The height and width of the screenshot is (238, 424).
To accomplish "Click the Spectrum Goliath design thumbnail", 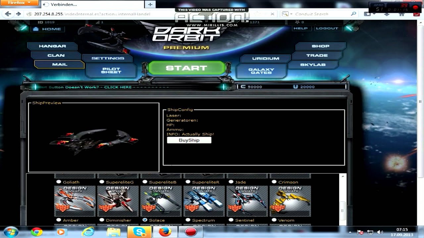I will 204,201.
